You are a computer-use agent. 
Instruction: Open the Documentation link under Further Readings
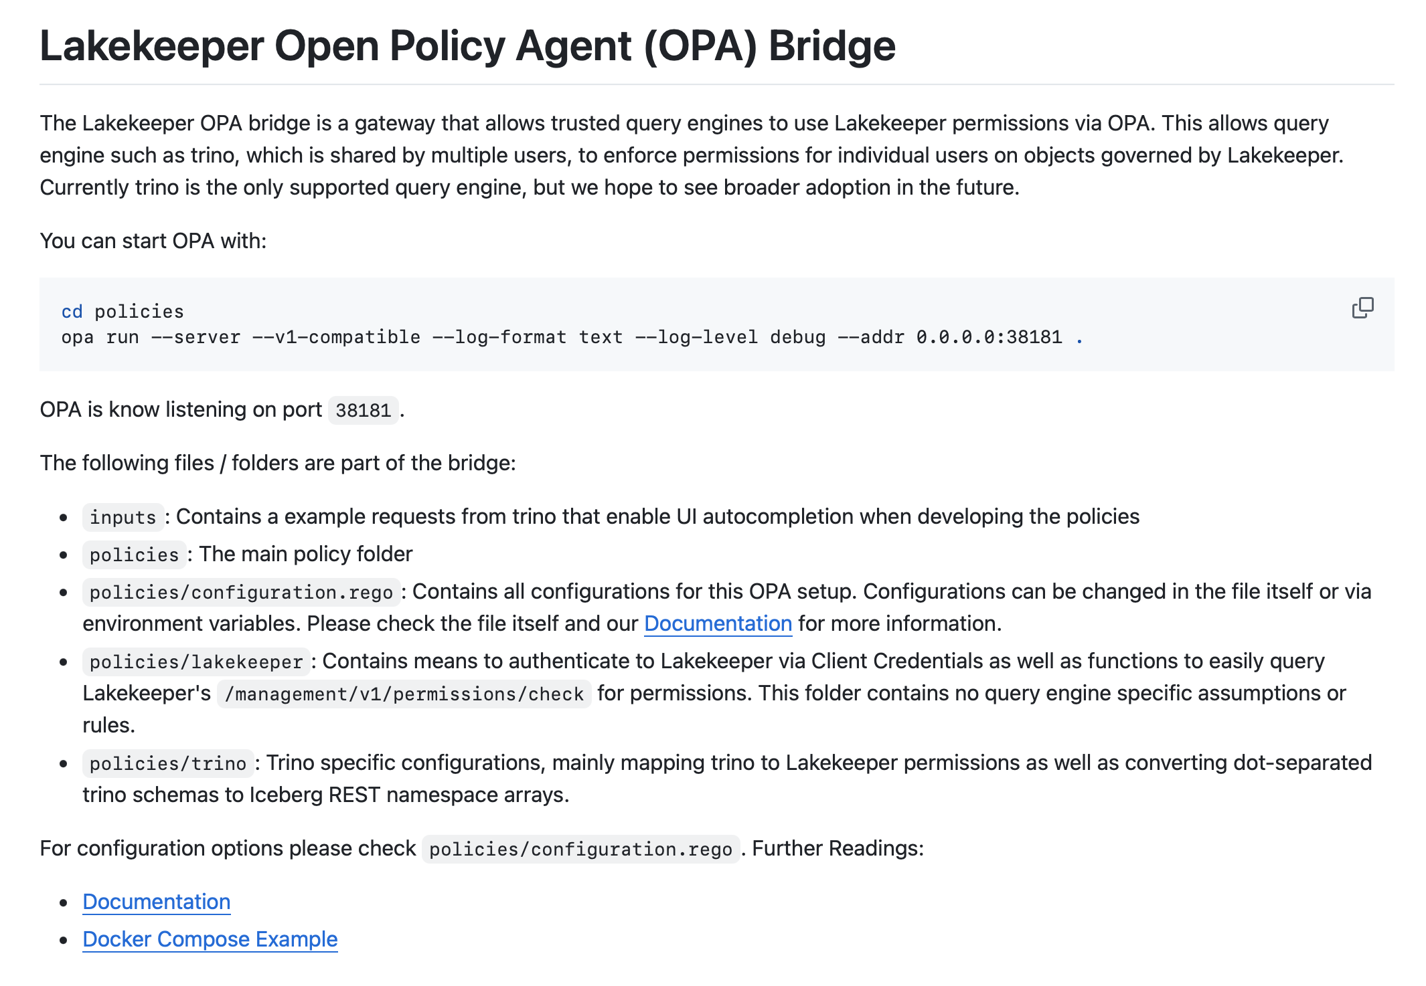tap(156, 902)
